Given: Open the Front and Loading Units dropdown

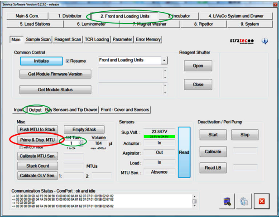Looking at the screenshot, I should pos(164,60).
